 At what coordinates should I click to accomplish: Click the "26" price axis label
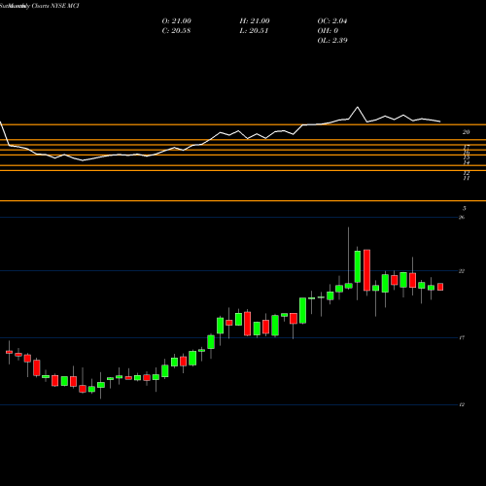tap(462, 217)
